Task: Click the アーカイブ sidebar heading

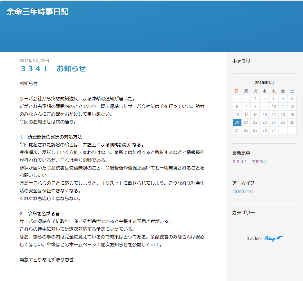Action: 243,183
